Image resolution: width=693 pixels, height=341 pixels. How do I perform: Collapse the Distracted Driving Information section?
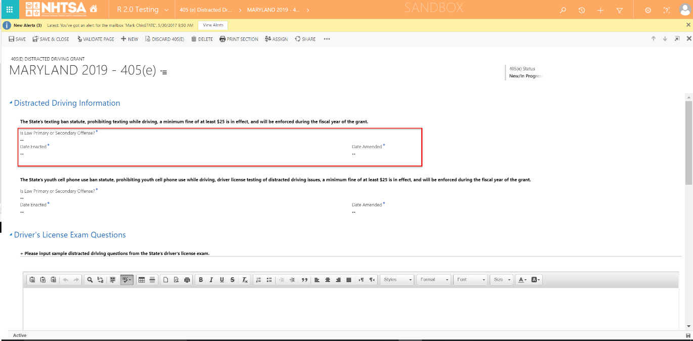click(11, 103)
